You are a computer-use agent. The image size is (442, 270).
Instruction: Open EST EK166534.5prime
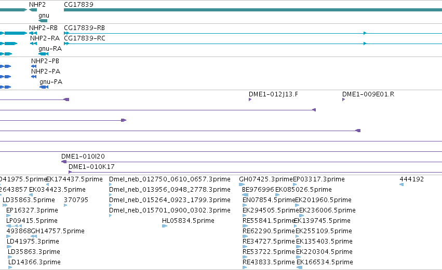325,262
